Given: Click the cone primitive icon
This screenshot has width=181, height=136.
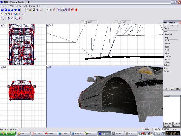Looking at the screenshot, I should 12,10.
